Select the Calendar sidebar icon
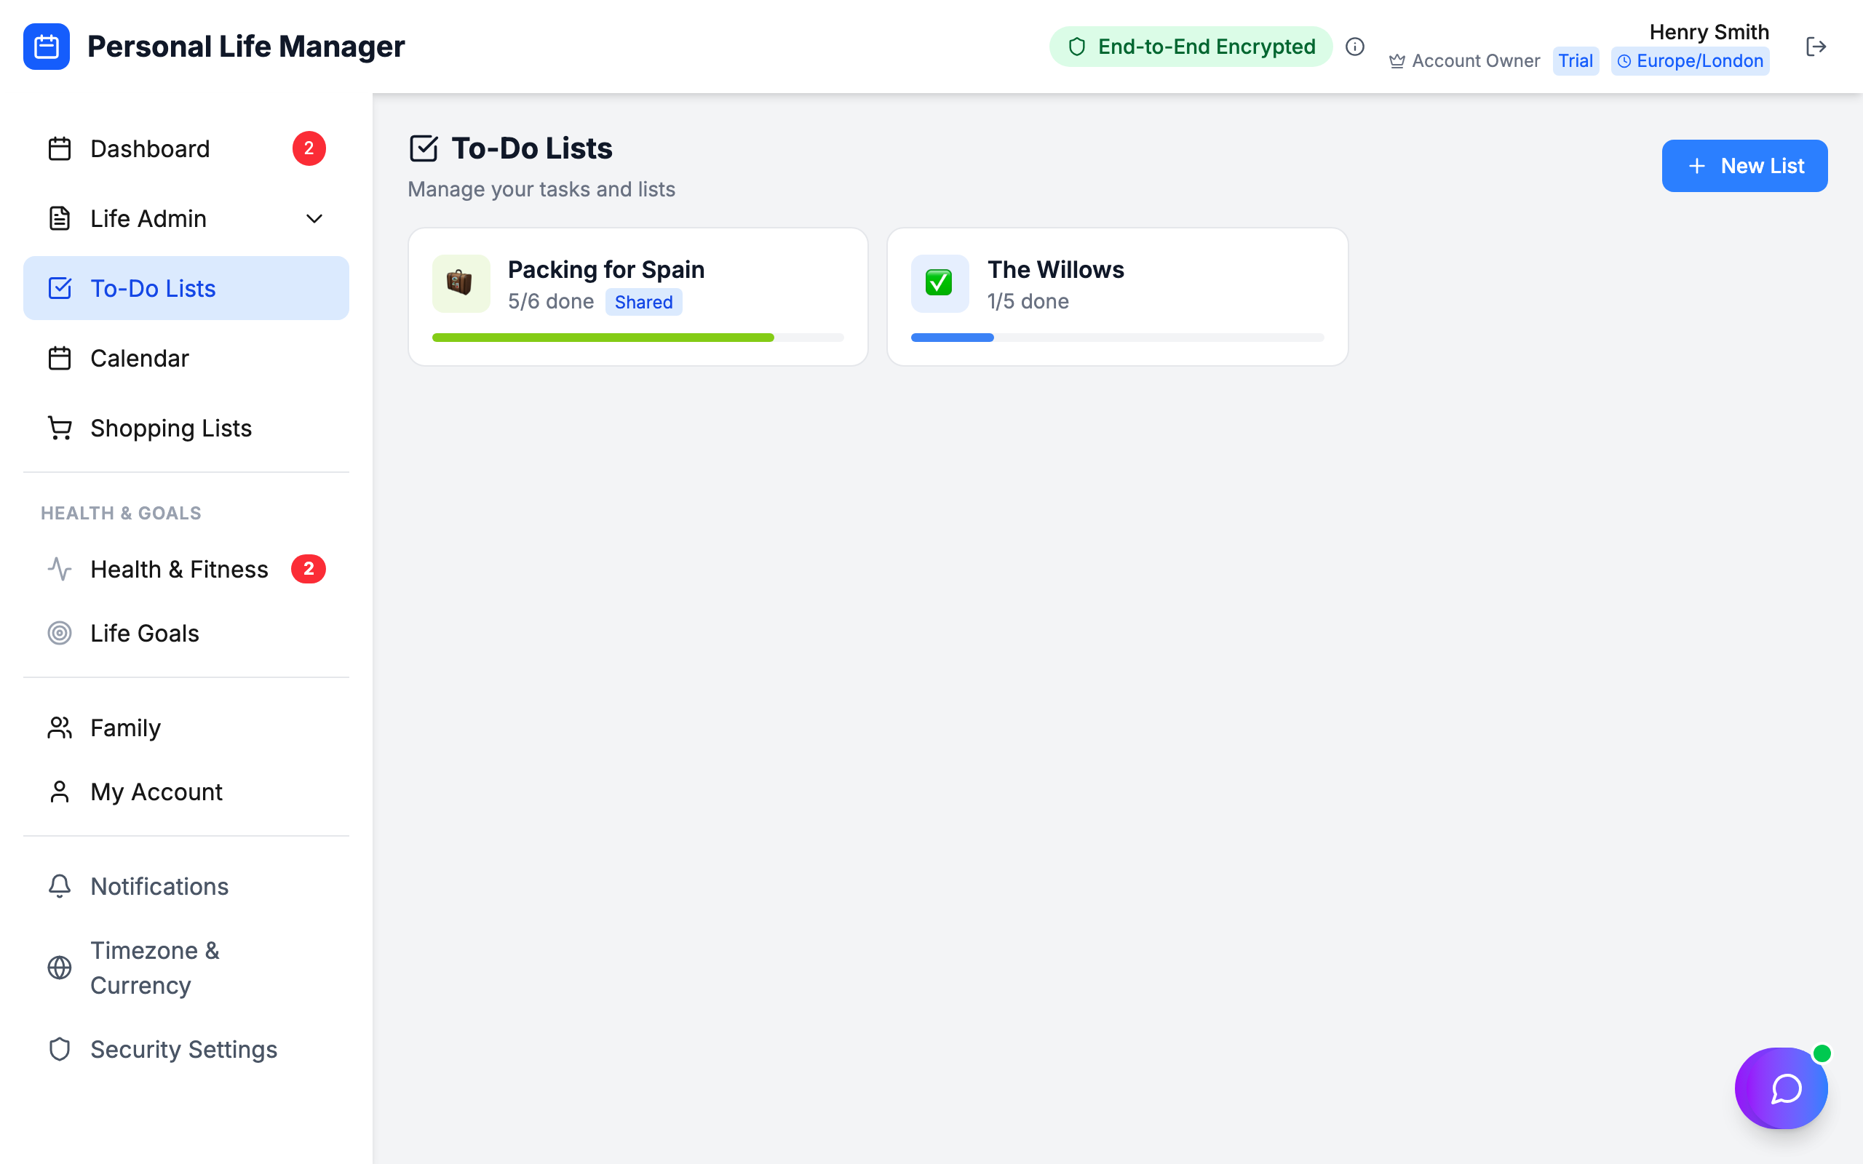This screenshot has width=1863, height=1164. tap(59, 357)
